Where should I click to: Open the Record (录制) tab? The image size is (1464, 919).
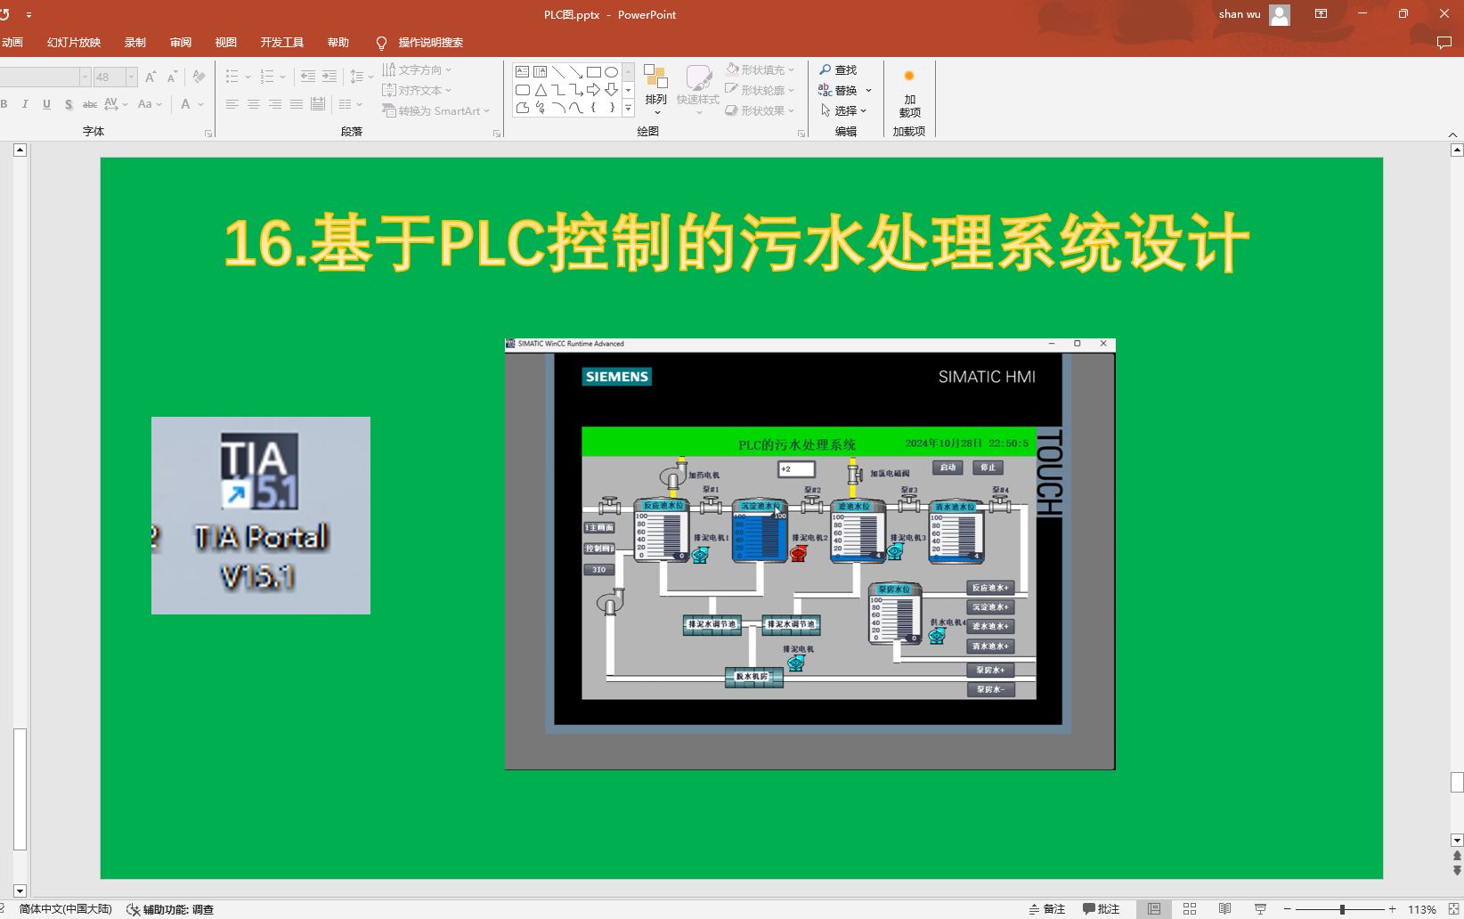click(x=135, y=43)
